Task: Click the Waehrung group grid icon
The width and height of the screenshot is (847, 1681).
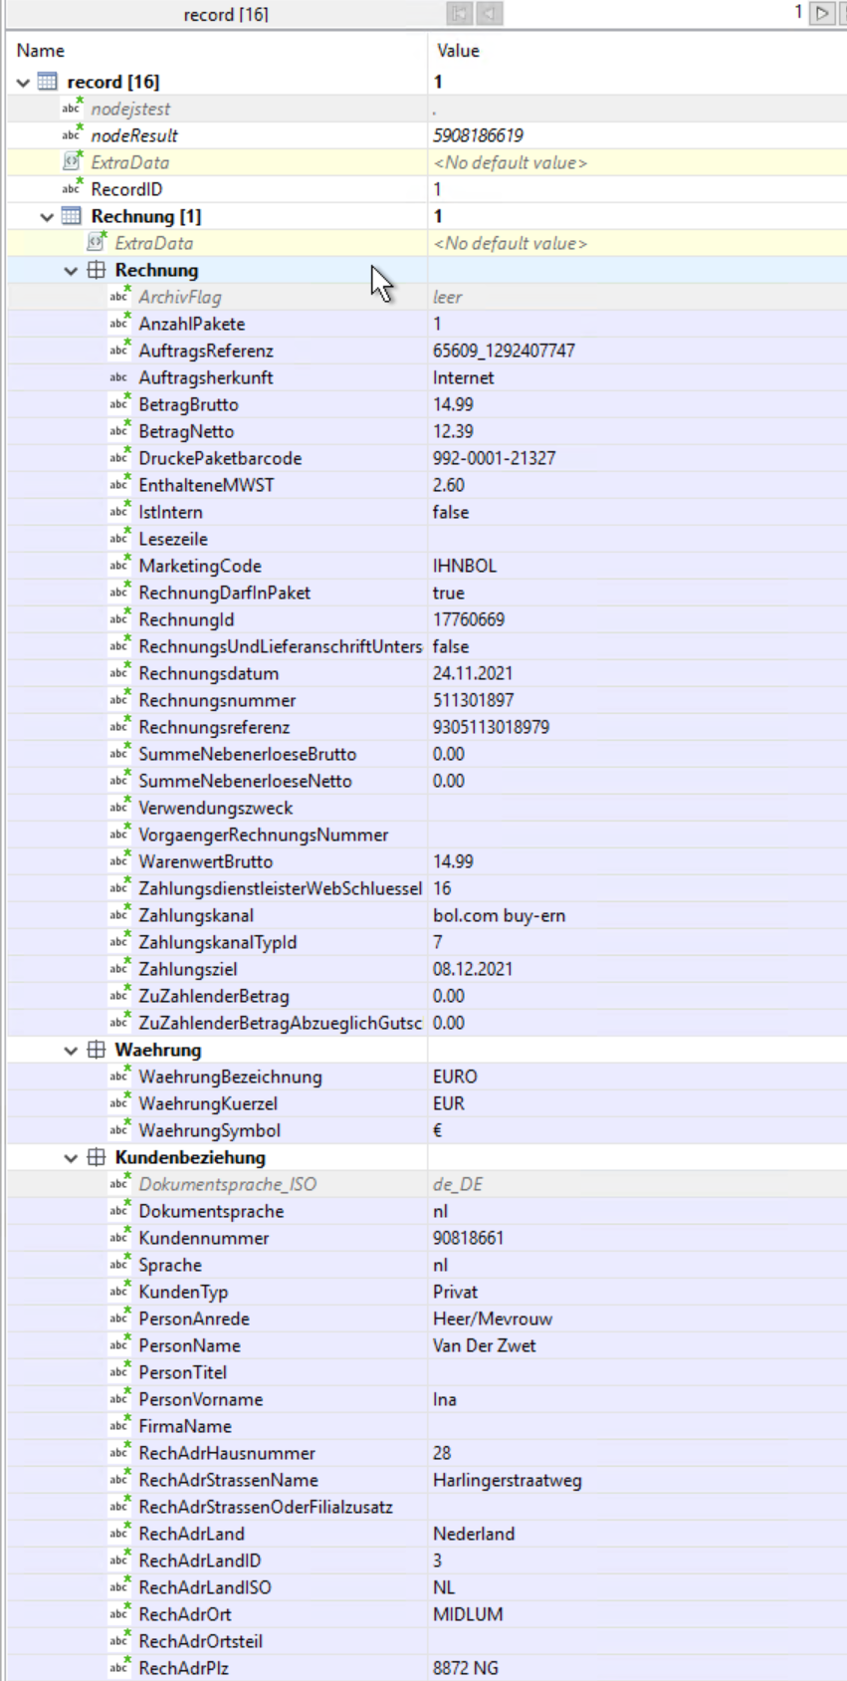Action: [x=97, y=1050]
